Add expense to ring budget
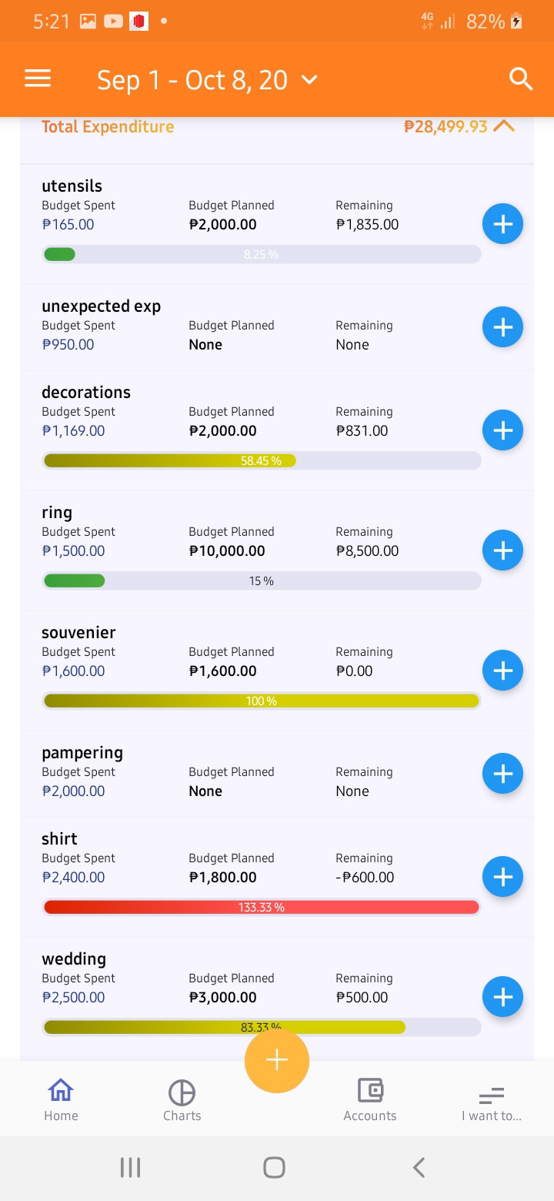The width and height of the screenshot is (554, 1201). [502, 550]
